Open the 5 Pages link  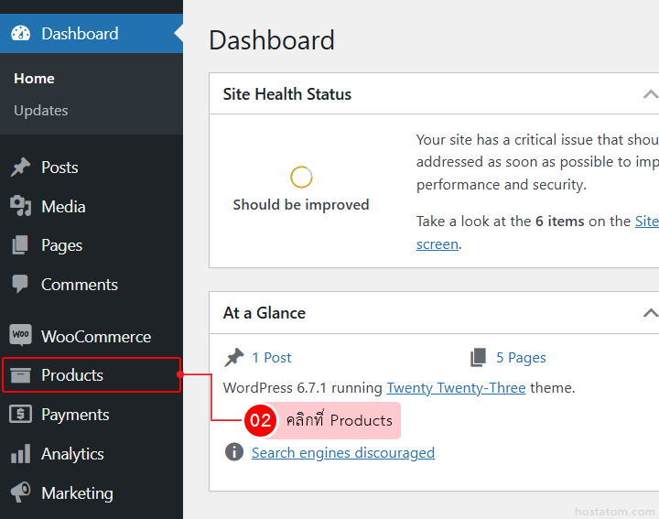tap(521, 358)
